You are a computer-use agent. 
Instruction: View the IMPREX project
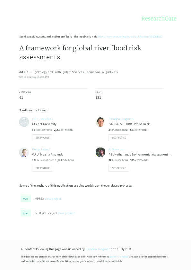tap(53, 198)
